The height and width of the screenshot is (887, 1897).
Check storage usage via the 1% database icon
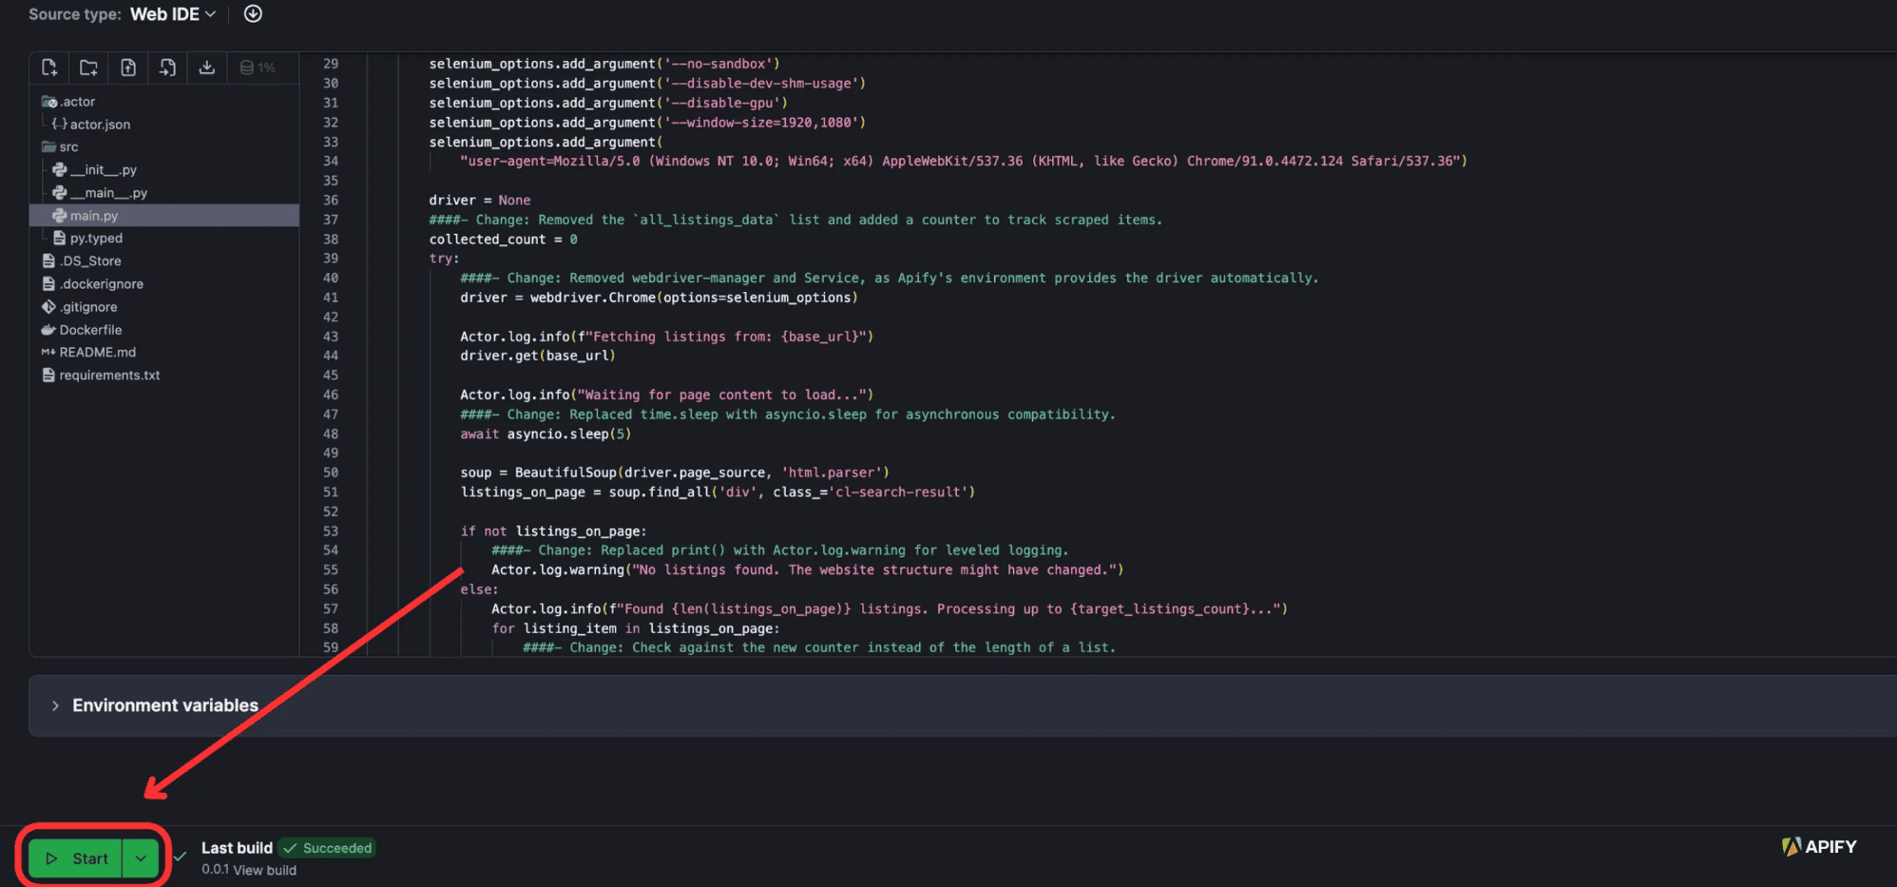pyautogui.click(x=258, y=67)
